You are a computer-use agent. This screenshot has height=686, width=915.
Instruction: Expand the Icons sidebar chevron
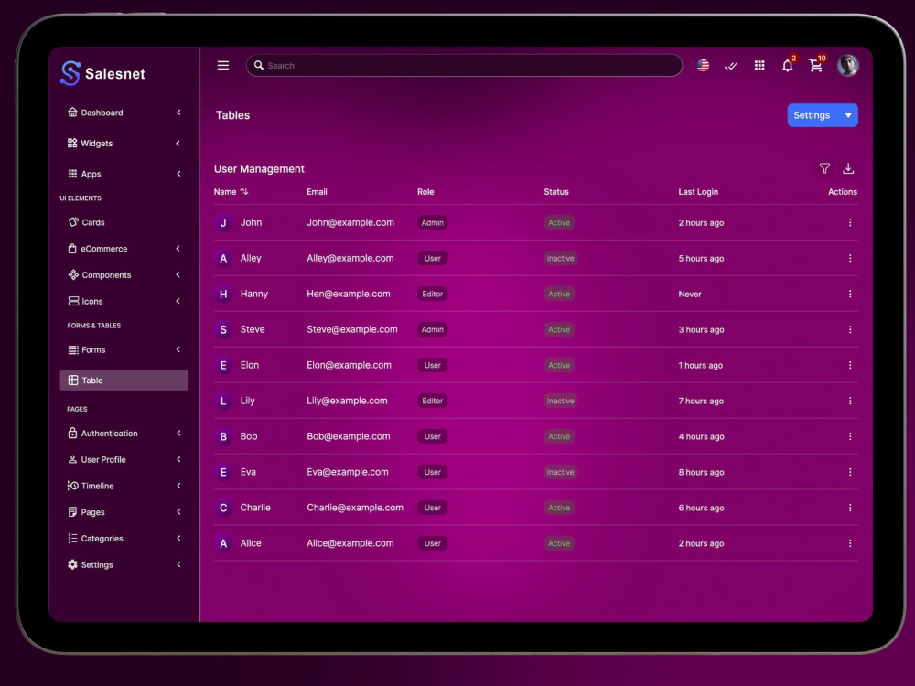(x=178, y=301)
